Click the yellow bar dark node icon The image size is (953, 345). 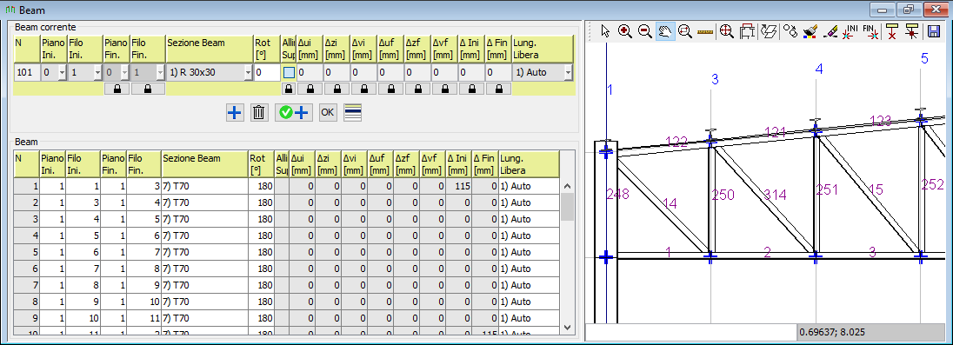[x=911, y=31]
